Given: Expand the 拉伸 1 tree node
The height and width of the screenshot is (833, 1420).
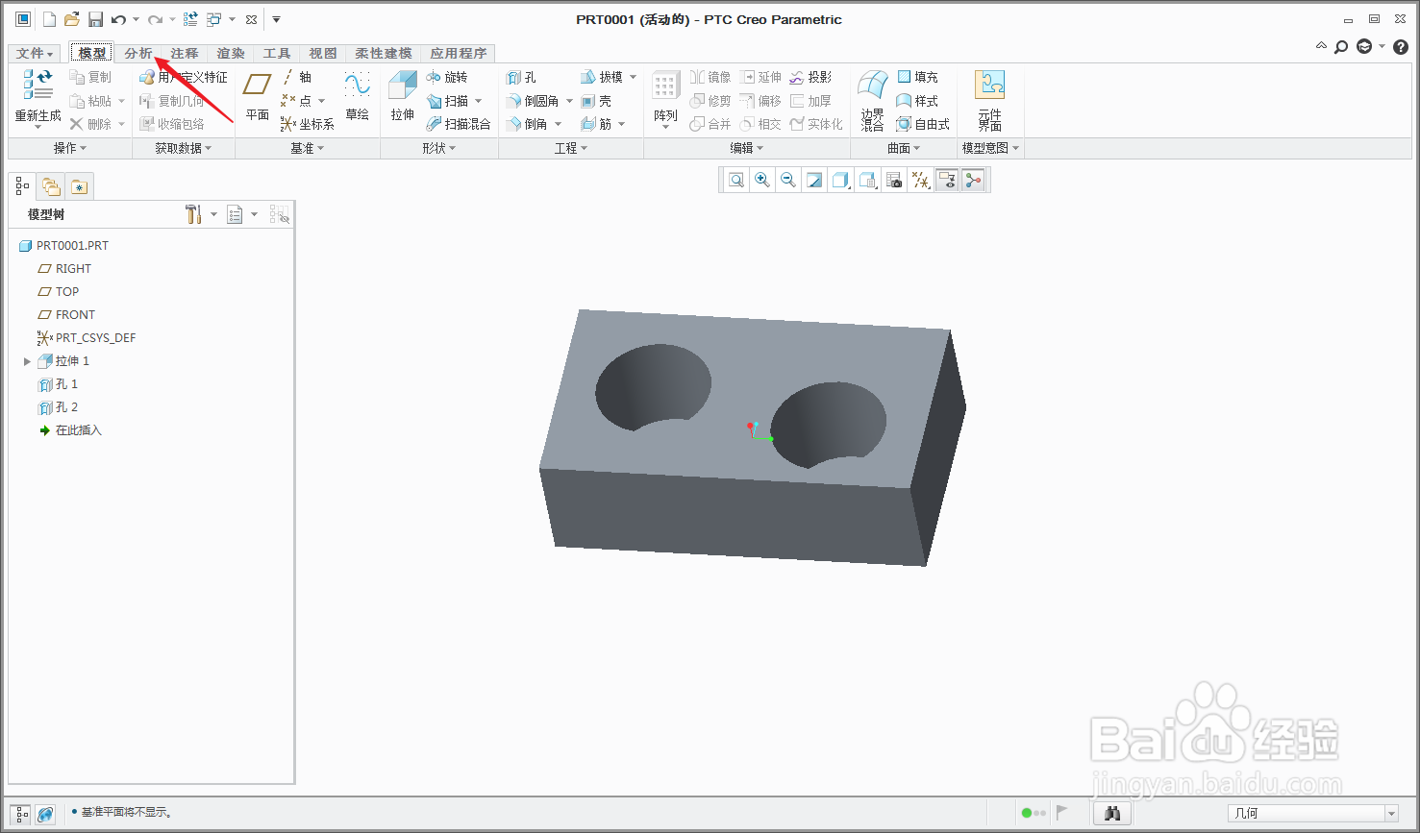Looking at the screenshot, I should (27, 361).
